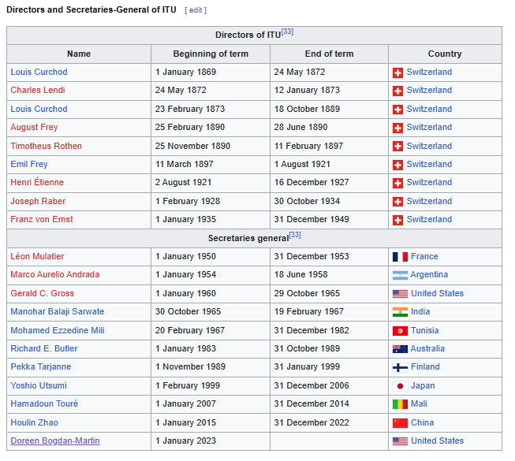Open the Timotheus Rothen link
Screen dimensions: 515x461
pyautogui.click(x=46, y=146)
